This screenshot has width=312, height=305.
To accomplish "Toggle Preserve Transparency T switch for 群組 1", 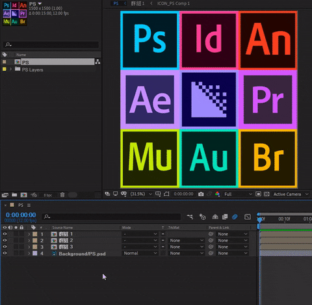I will (x=163, y=234).
